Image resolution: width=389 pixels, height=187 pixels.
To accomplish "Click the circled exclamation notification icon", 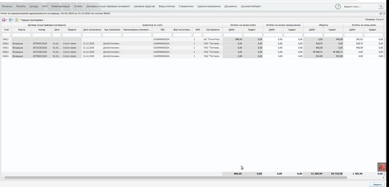I will tap(338, 7).
